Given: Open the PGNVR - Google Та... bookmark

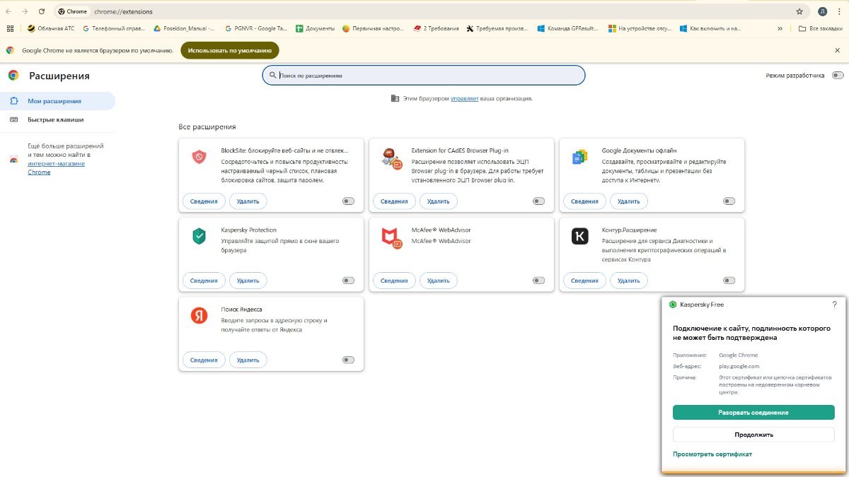Looking at the screenshot, I should (x=255, y=29).
